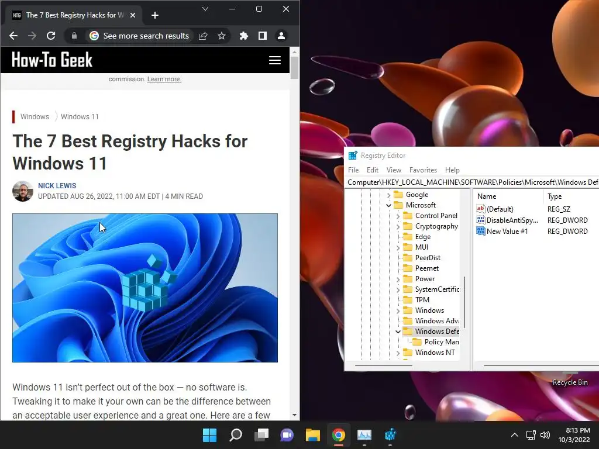This screenshot has width=599, height=449.
Task: View site info lock icon
Action: (74, 36)
